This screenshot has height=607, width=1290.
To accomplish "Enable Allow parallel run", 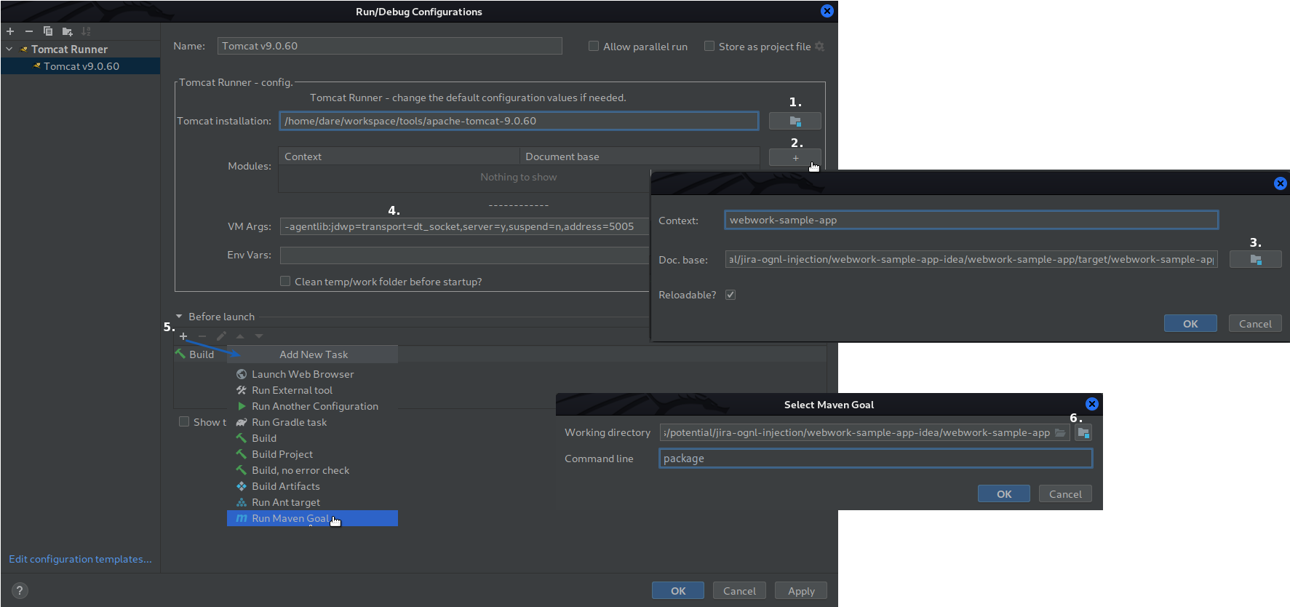I will (x=594, y=46).
